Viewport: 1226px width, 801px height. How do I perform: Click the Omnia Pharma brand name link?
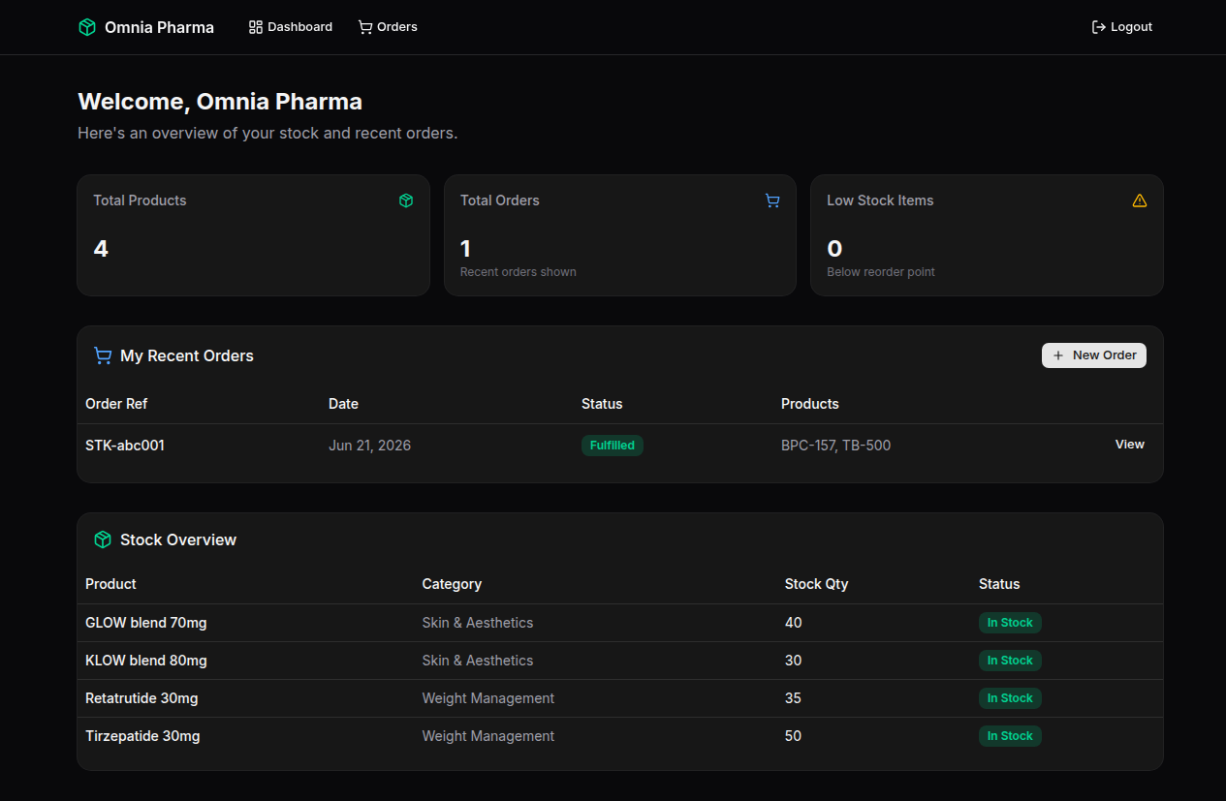pyautogui.click(x=160, y=27)
